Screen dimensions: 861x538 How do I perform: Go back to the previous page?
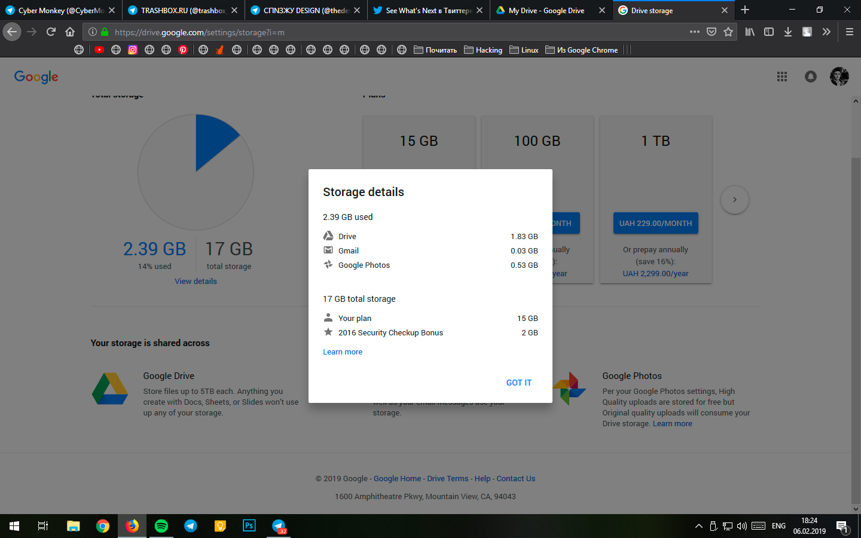point(12,32)
